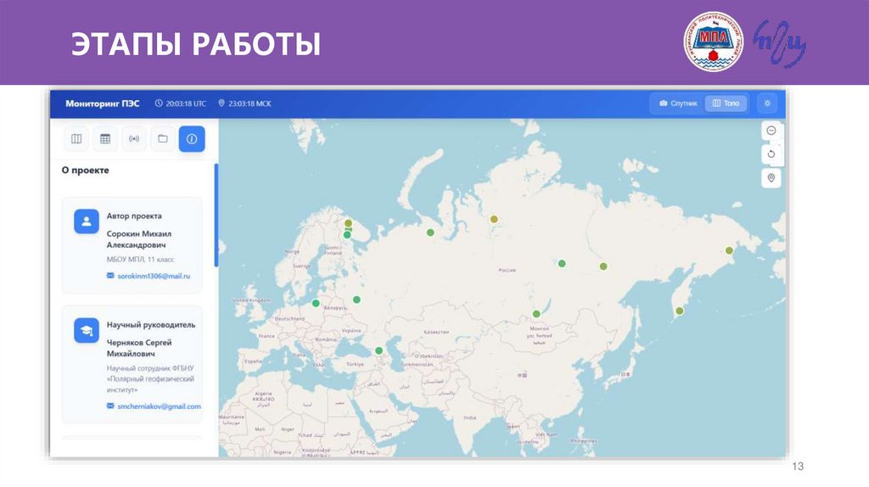The height and width of the screenshot is (487, 869).
Task: Click the pin icon next to МСК time
Action: 221,103
